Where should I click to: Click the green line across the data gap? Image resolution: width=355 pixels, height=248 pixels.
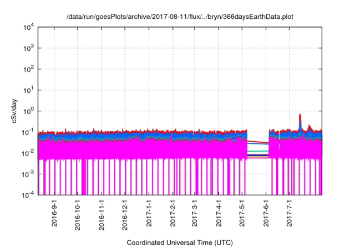[257, 151]
